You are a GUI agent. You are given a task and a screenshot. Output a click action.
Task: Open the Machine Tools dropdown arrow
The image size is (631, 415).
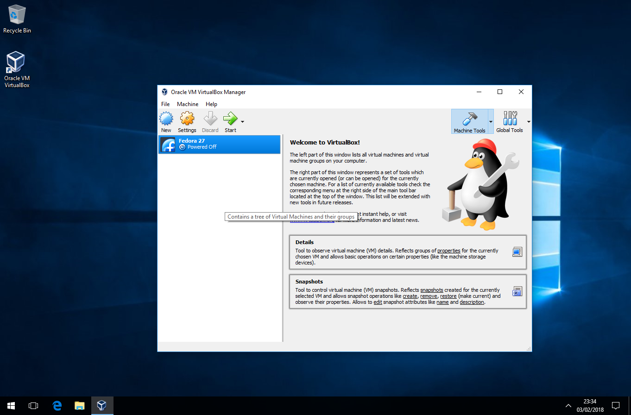pos(491,122)
